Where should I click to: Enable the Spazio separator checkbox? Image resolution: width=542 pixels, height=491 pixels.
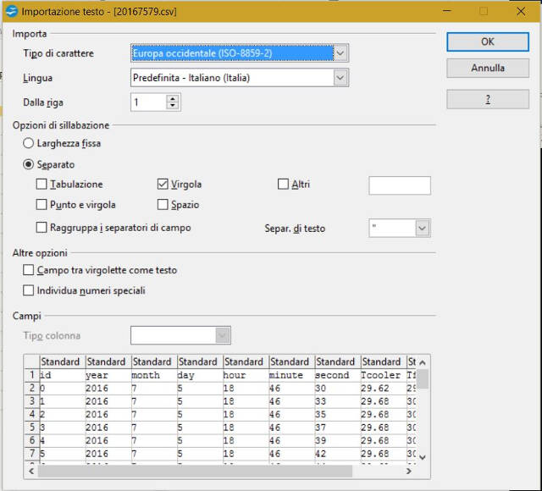163,204
